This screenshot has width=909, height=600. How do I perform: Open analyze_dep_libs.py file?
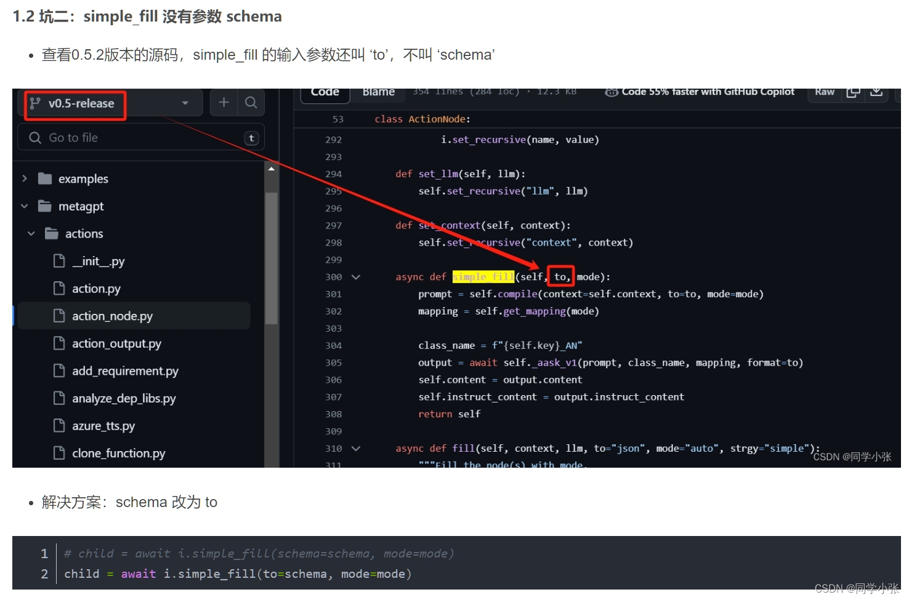(124, 399)
